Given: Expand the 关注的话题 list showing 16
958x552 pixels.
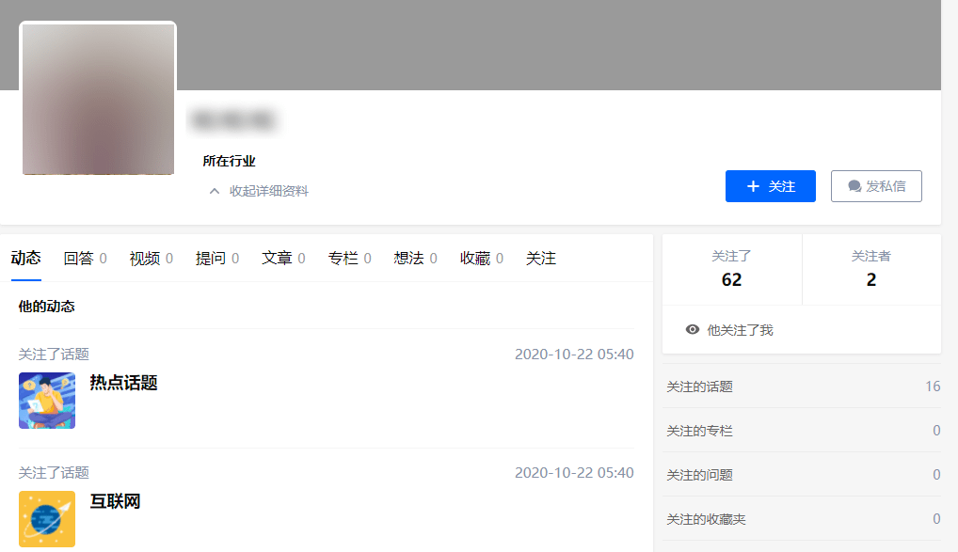Looking at the screenshot, I should click(801, 386).
